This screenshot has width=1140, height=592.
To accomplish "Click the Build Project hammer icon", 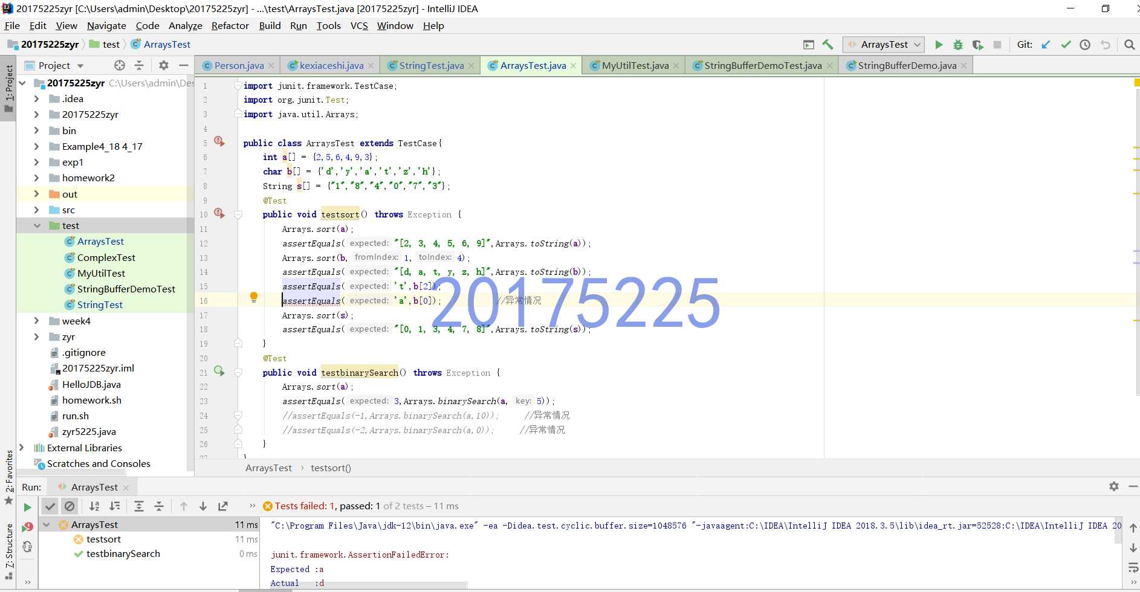I will pyautogui.click(x=827, y=45).
